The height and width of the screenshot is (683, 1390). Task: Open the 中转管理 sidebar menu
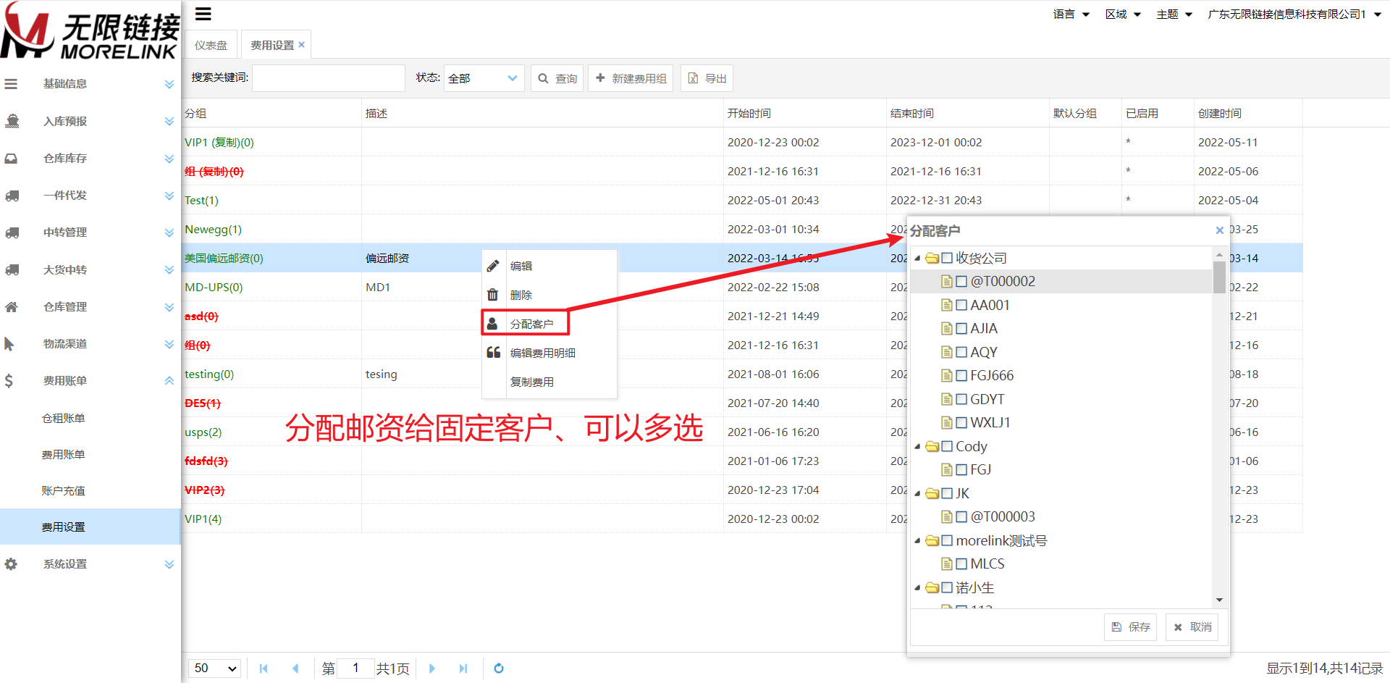click(90, 232)
